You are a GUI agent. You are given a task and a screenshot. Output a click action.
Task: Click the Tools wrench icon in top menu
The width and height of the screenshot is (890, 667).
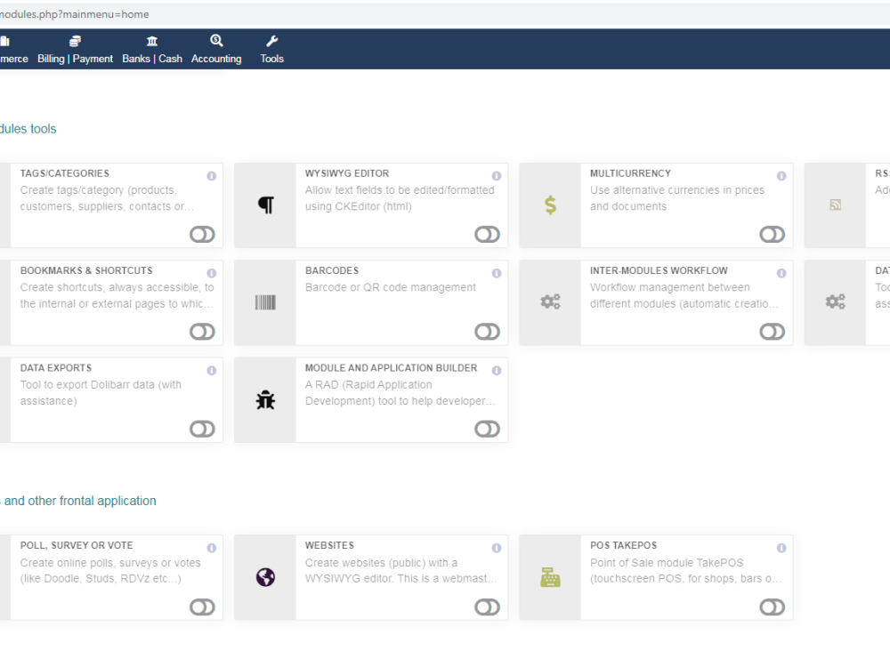[271, 49]
